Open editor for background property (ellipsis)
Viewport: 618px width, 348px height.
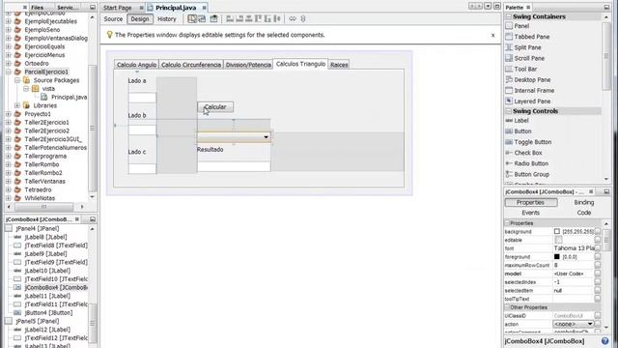coord(598,232)
